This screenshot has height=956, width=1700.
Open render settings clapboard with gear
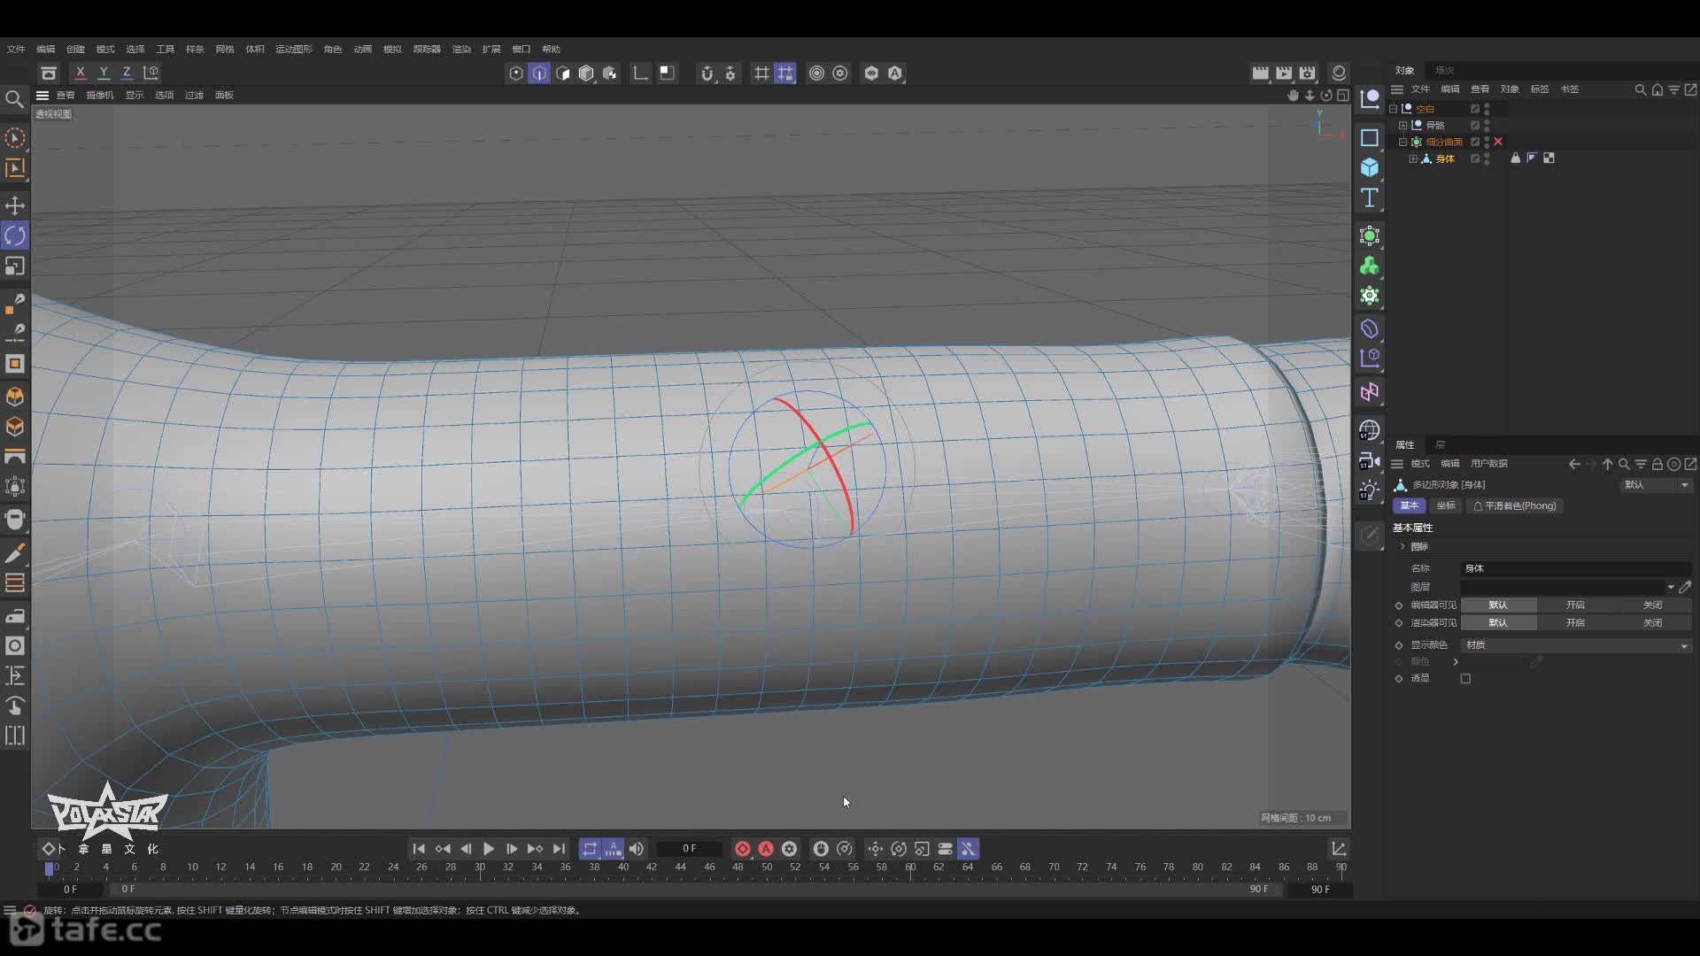pyautogui.click(x=1307, y=73)
